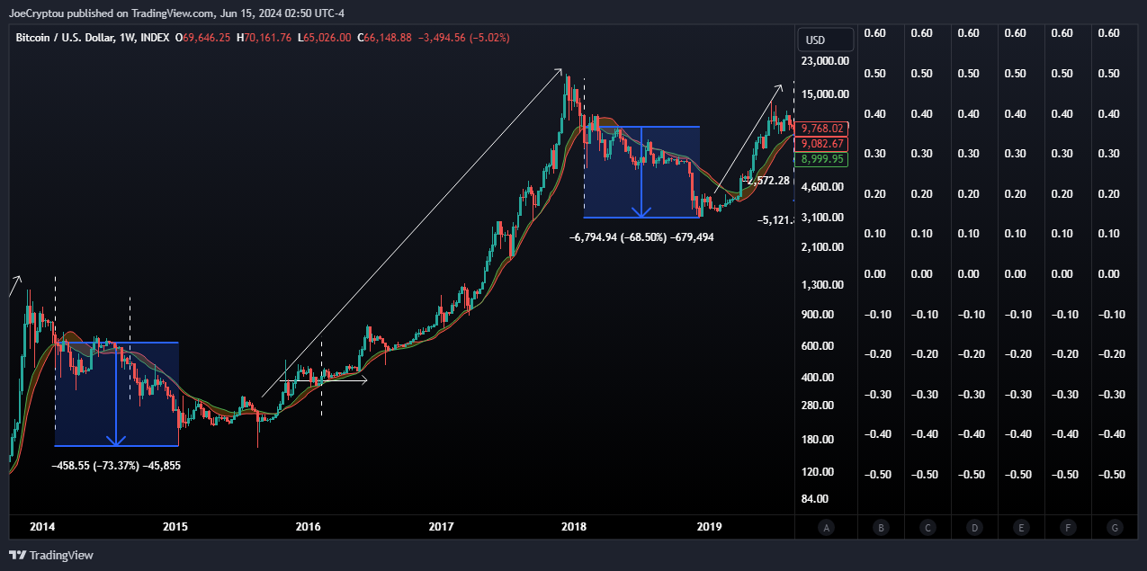Image resolution: width=1147 pixels, height=571 pixels.
Task: Select scale D circle button
Action: click(974, 529)
